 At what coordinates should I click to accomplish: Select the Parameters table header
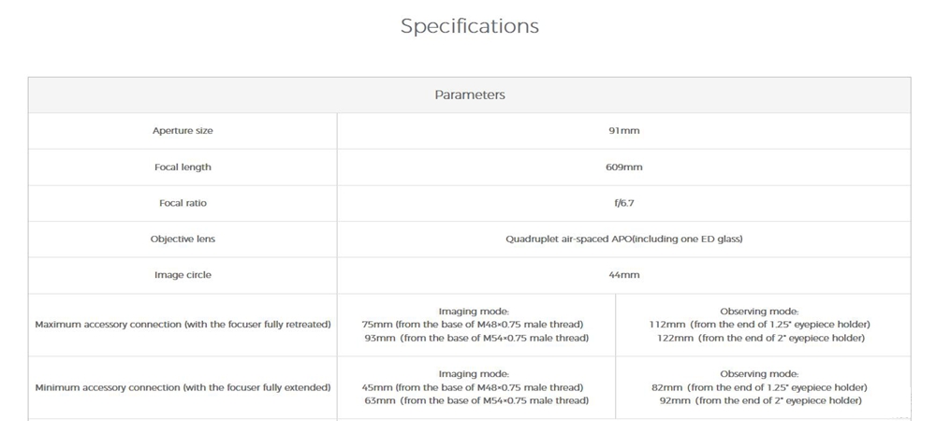tap(469, 94)
